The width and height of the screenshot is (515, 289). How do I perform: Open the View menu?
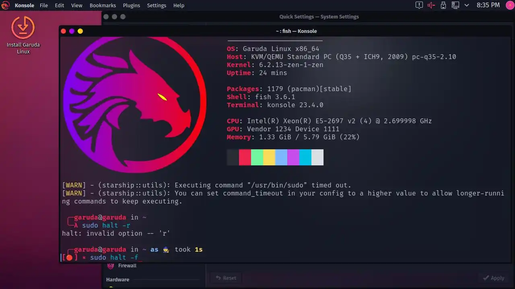coord(76,5)
